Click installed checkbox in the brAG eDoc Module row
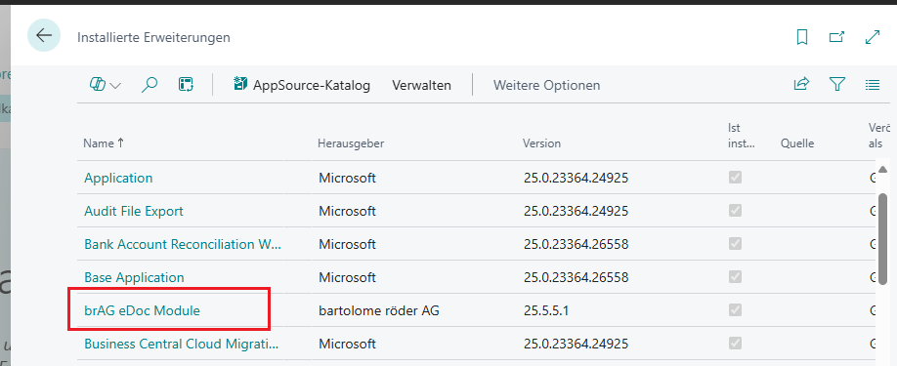The height and width of the screenshot is (366, 897). pyautogui.click(x=735, y=309)
